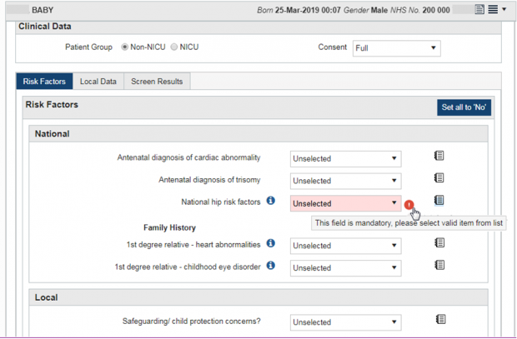Expand the highlighted National hip risk factors dropdown
The width and height of the screenshot is (517, 339).
click(x=345, y=203)
